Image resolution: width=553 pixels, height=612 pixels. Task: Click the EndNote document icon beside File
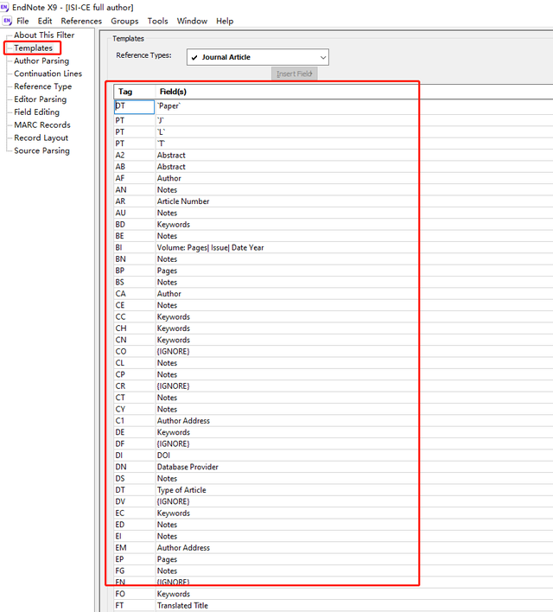click(7, 21)
